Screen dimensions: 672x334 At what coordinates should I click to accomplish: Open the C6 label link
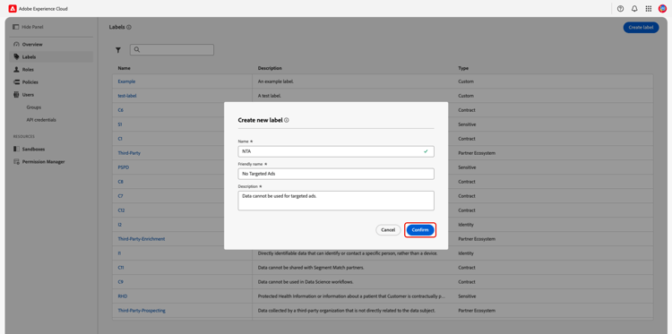(x=120, y=110)
